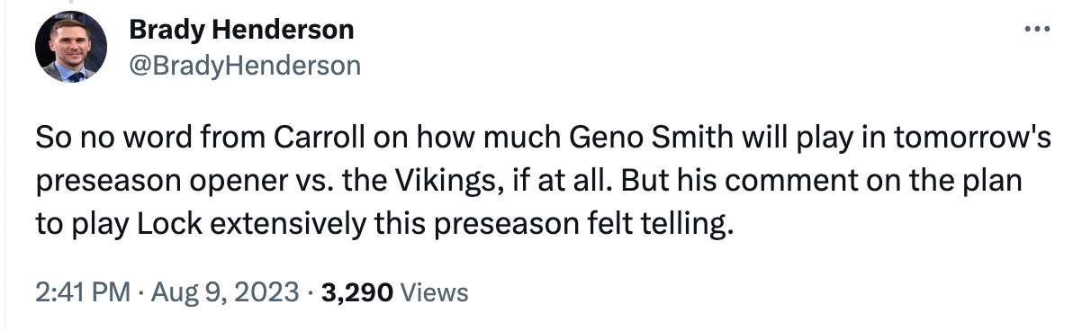Image resolution: width=1073 pixels, height=331 pixels.
Task: Open Brady Henderson's profile picture
Action: click(x=71, y=47)
